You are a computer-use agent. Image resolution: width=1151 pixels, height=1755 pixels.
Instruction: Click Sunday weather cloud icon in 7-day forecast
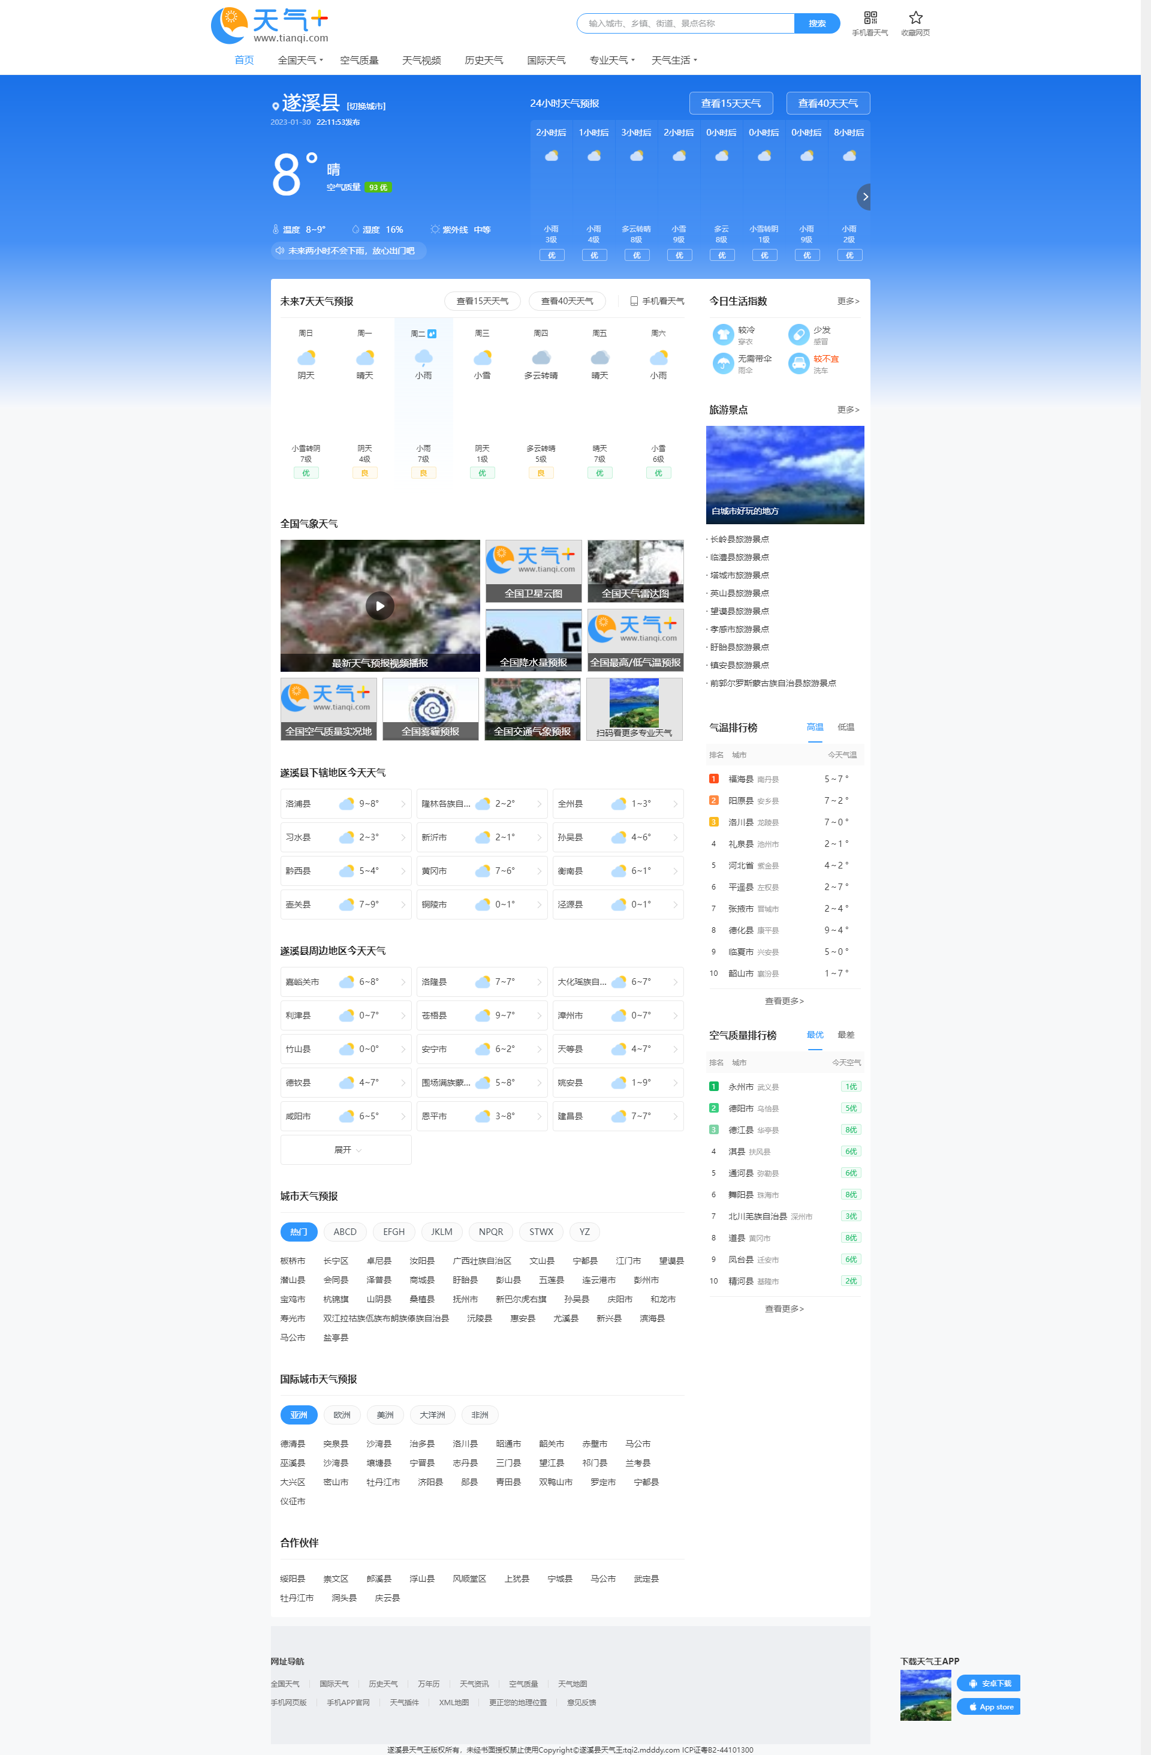pyautogui.click(x=306, y=357)
